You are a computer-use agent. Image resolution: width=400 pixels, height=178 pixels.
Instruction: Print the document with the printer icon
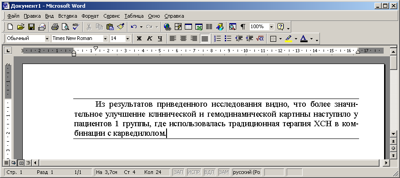(x=55, y=26)
